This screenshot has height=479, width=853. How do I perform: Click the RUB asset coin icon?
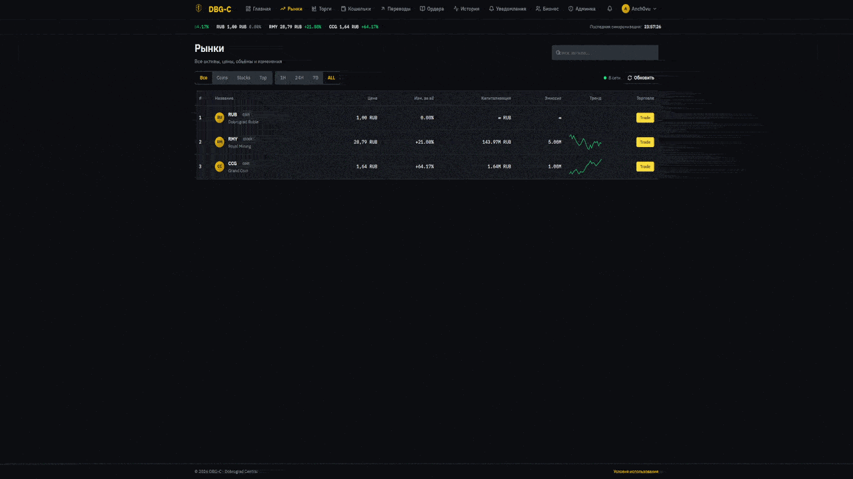tap(219, 118)
